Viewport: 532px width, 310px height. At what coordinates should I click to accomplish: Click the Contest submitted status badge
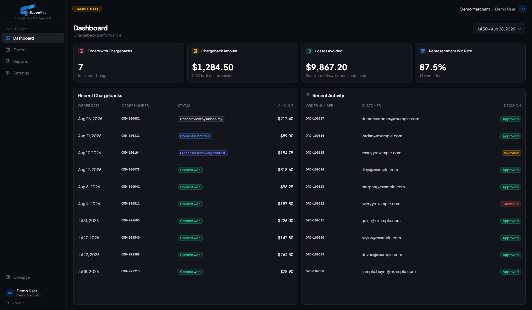tap(195, 136)
